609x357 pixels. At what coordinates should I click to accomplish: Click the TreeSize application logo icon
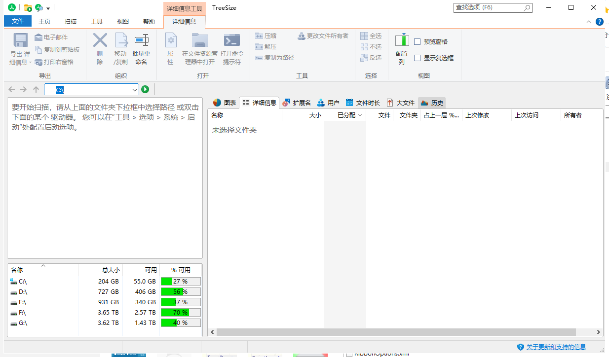click(11, 7)
